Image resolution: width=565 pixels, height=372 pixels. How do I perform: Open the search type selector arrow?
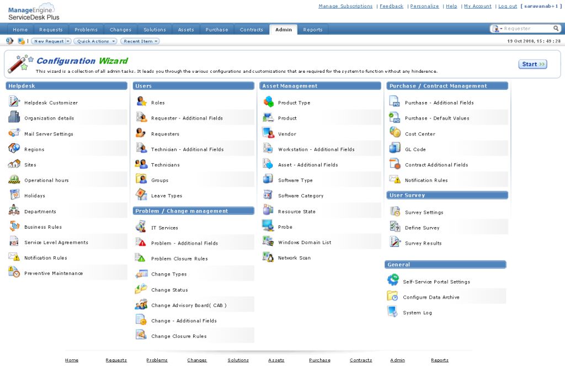tap(501, 29)
